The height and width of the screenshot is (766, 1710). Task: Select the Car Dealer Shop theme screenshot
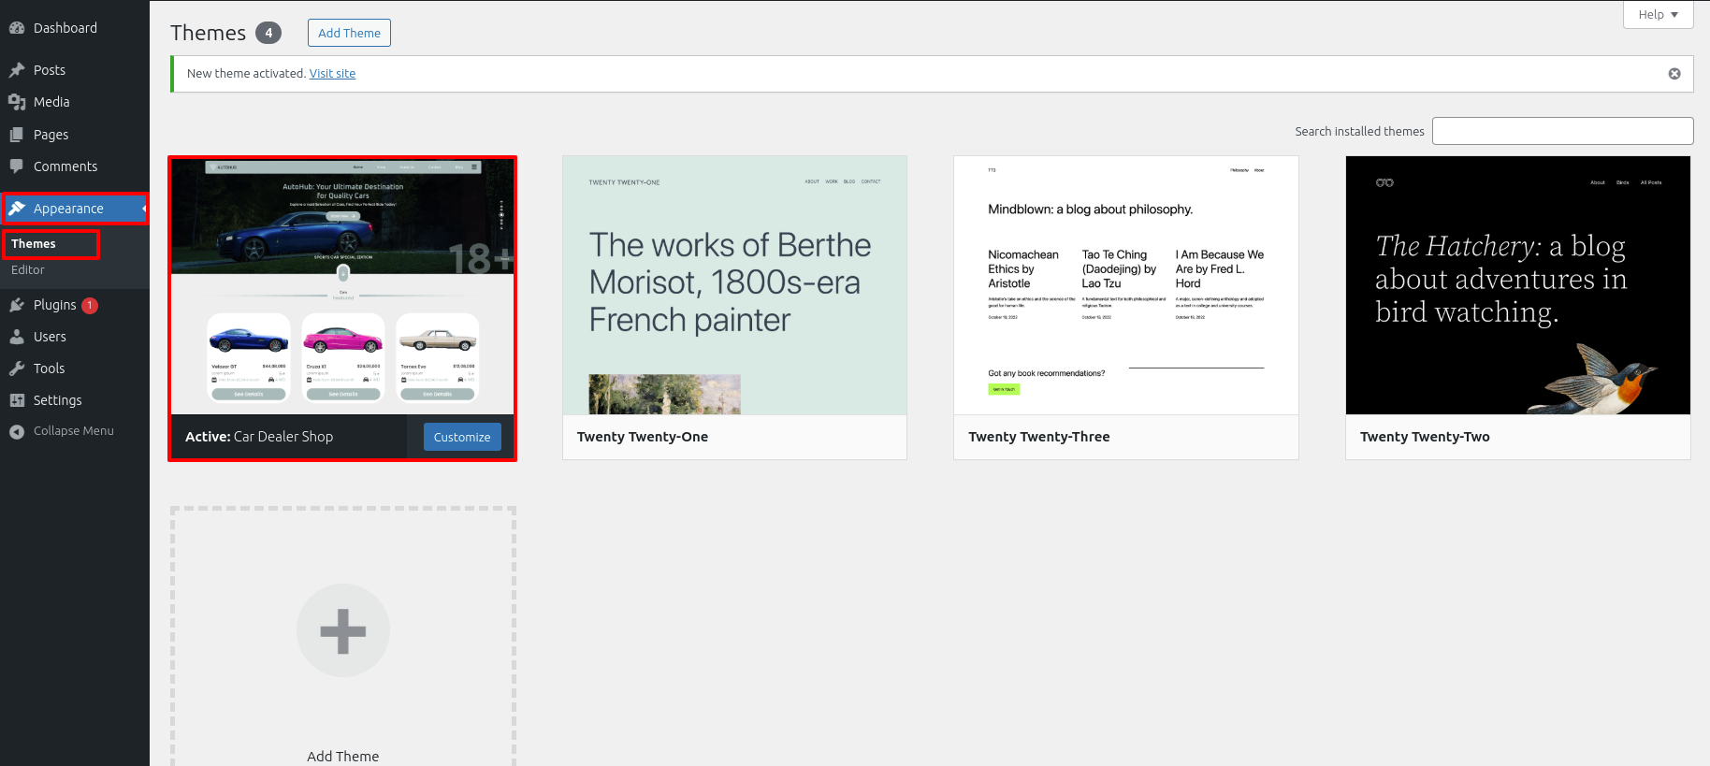tap(342, 285)
